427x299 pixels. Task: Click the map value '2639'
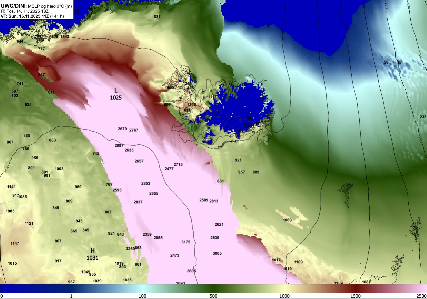click(x=215, y=238)
